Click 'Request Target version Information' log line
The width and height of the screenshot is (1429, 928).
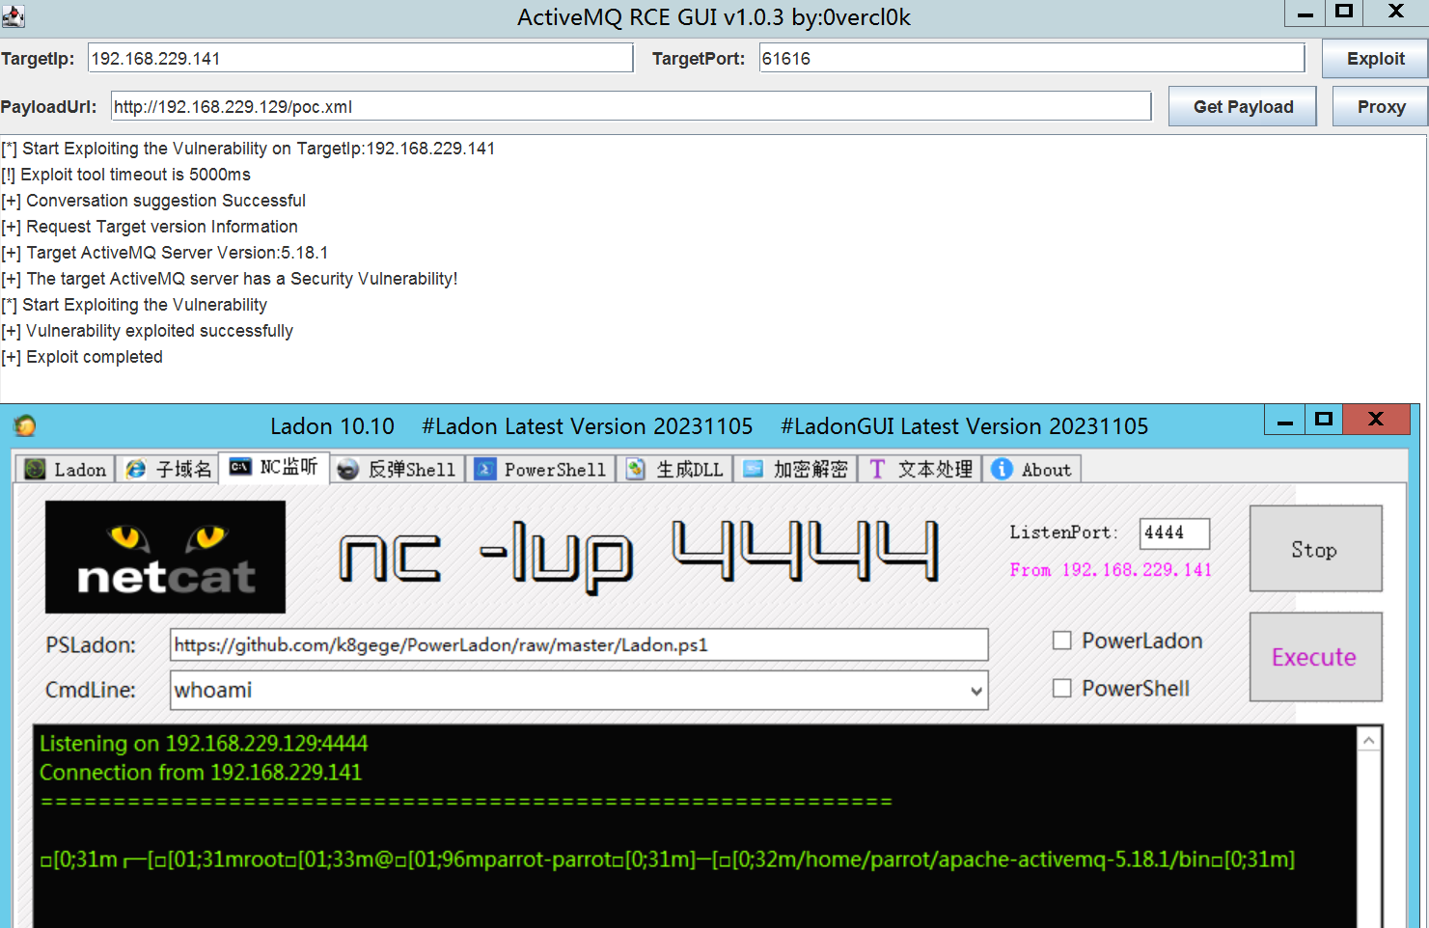point(150,227)
